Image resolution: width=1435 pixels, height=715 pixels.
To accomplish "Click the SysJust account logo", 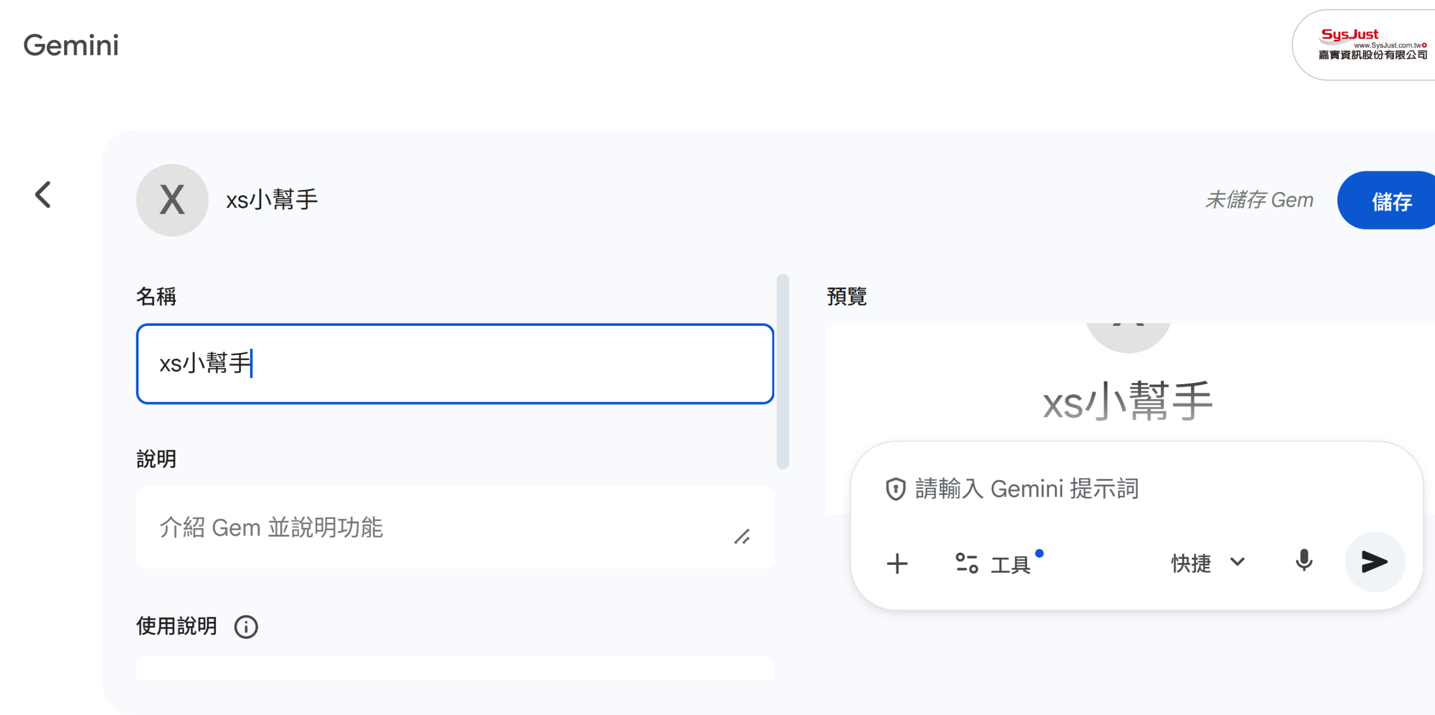I will 1371,45.
